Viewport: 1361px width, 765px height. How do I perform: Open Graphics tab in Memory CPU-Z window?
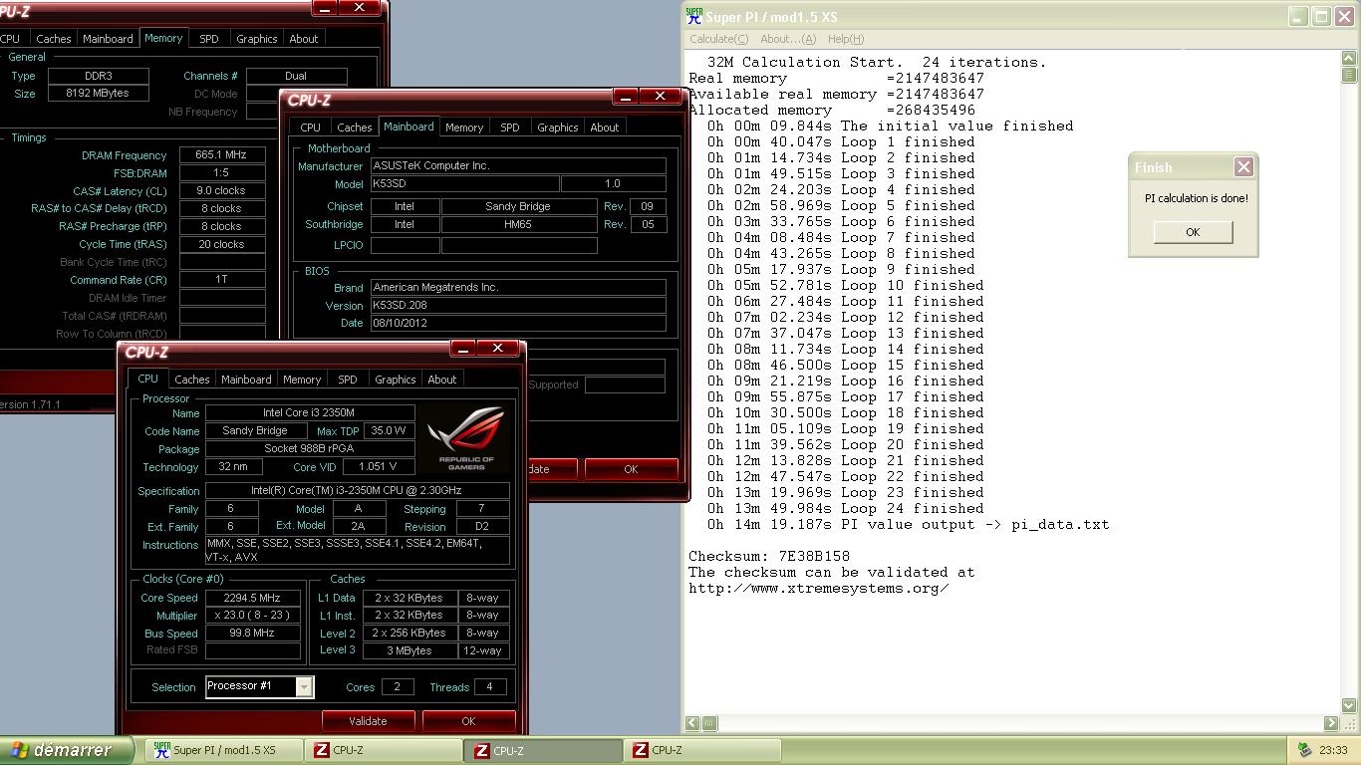(256, 39)
